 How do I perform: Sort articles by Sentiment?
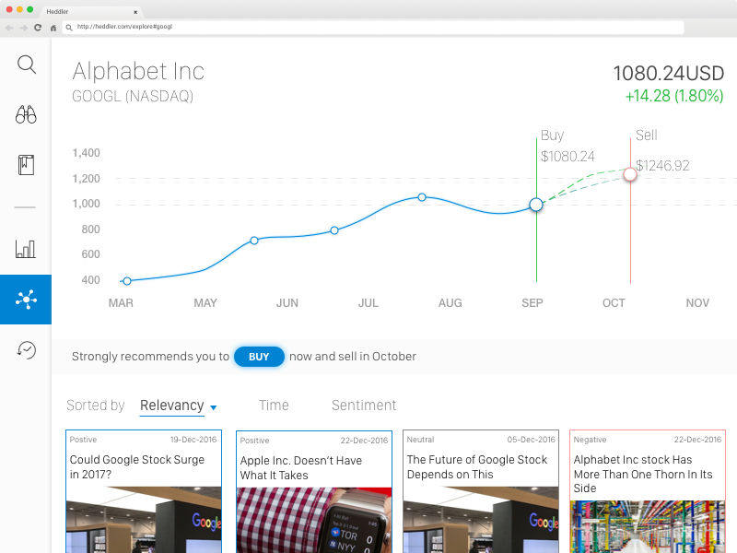point(364,406)
